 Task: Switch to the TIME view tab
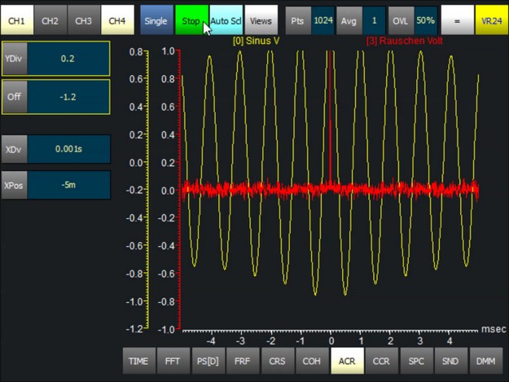(x=139, y=360)
